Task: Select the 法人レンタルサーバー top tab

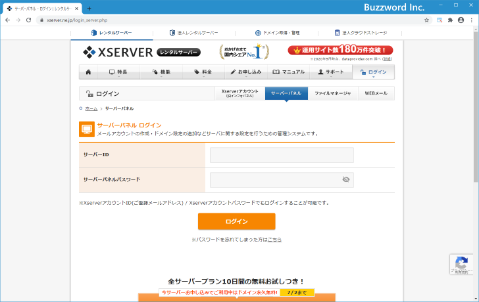Action: [x=194, y=33]
